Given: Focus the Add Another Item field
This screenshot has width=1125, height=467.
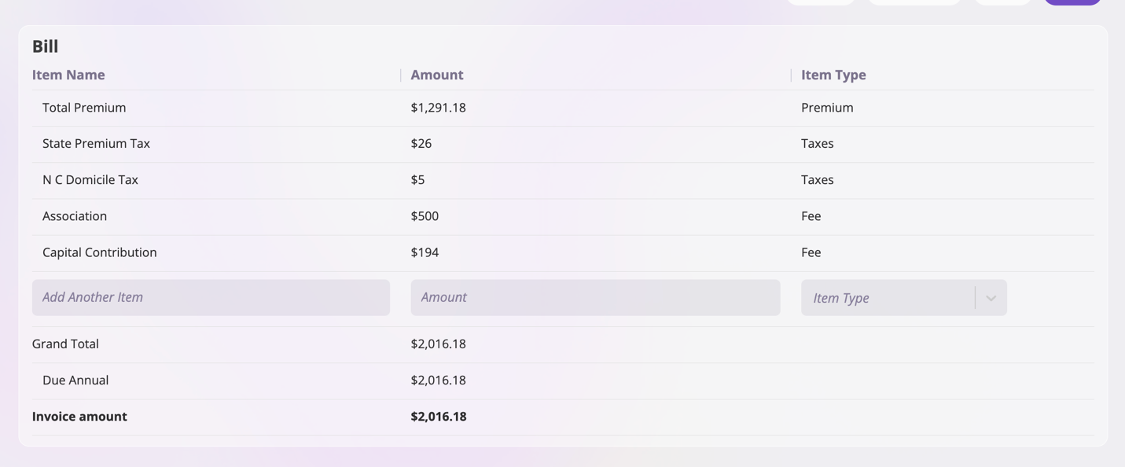Looking at the screenshot, I should click(211, 297).
